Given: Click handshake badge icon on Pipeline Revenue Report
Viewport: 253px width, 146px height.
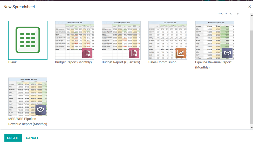Looking at the screenshot, I should pos(227,53).
